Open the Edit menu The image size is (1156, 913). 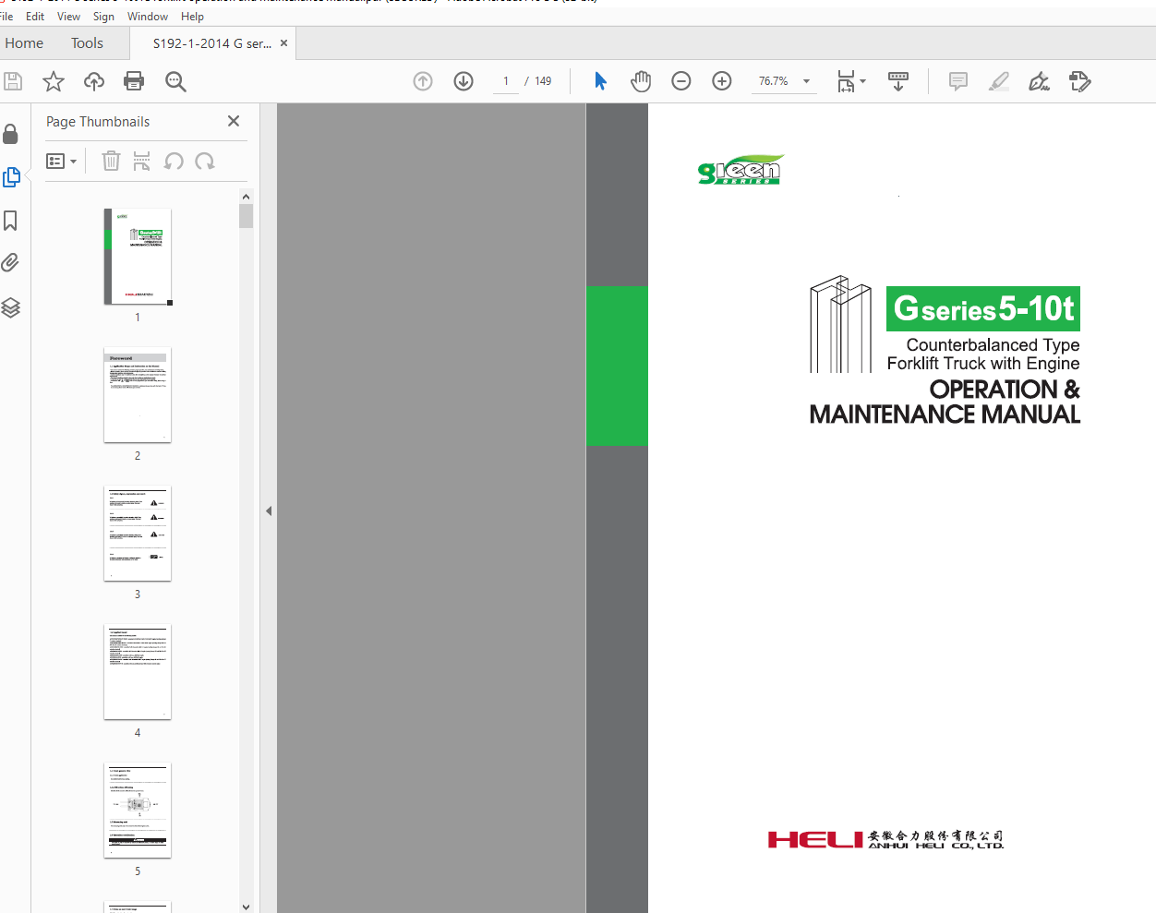(x=35, y=17)
